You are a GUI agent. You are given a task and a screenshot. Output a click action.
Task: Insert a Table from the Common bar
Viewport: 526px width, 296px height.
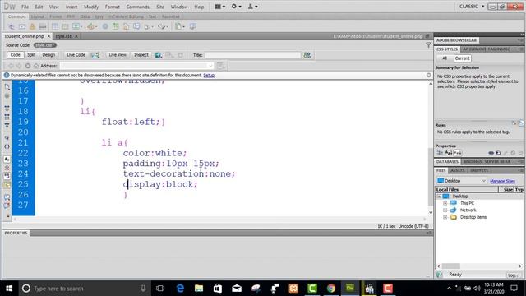[55, 26]
